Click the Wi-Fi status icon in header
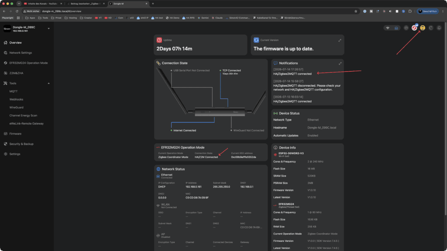 pyautogui.click(x=388, y=28)
